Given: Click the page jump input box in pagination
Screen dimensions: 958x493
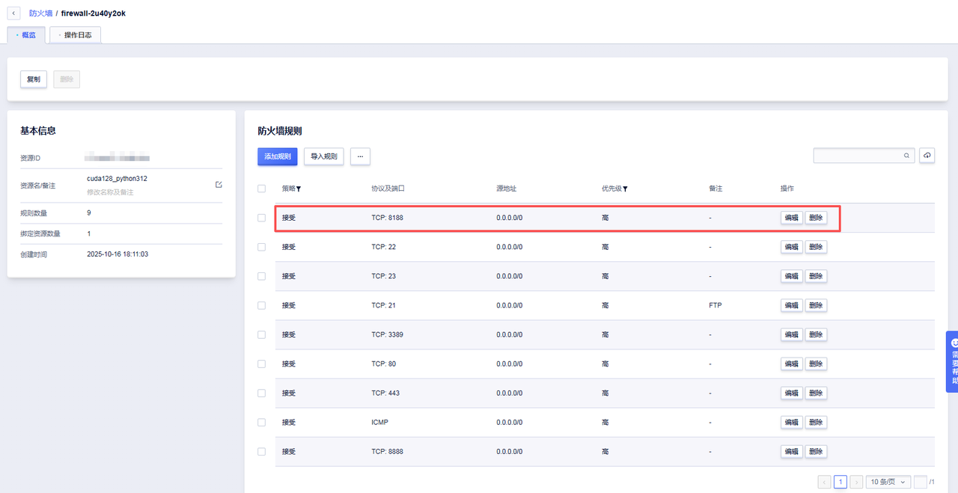Looking at the screenshot, I should click(x=920, y=482).
